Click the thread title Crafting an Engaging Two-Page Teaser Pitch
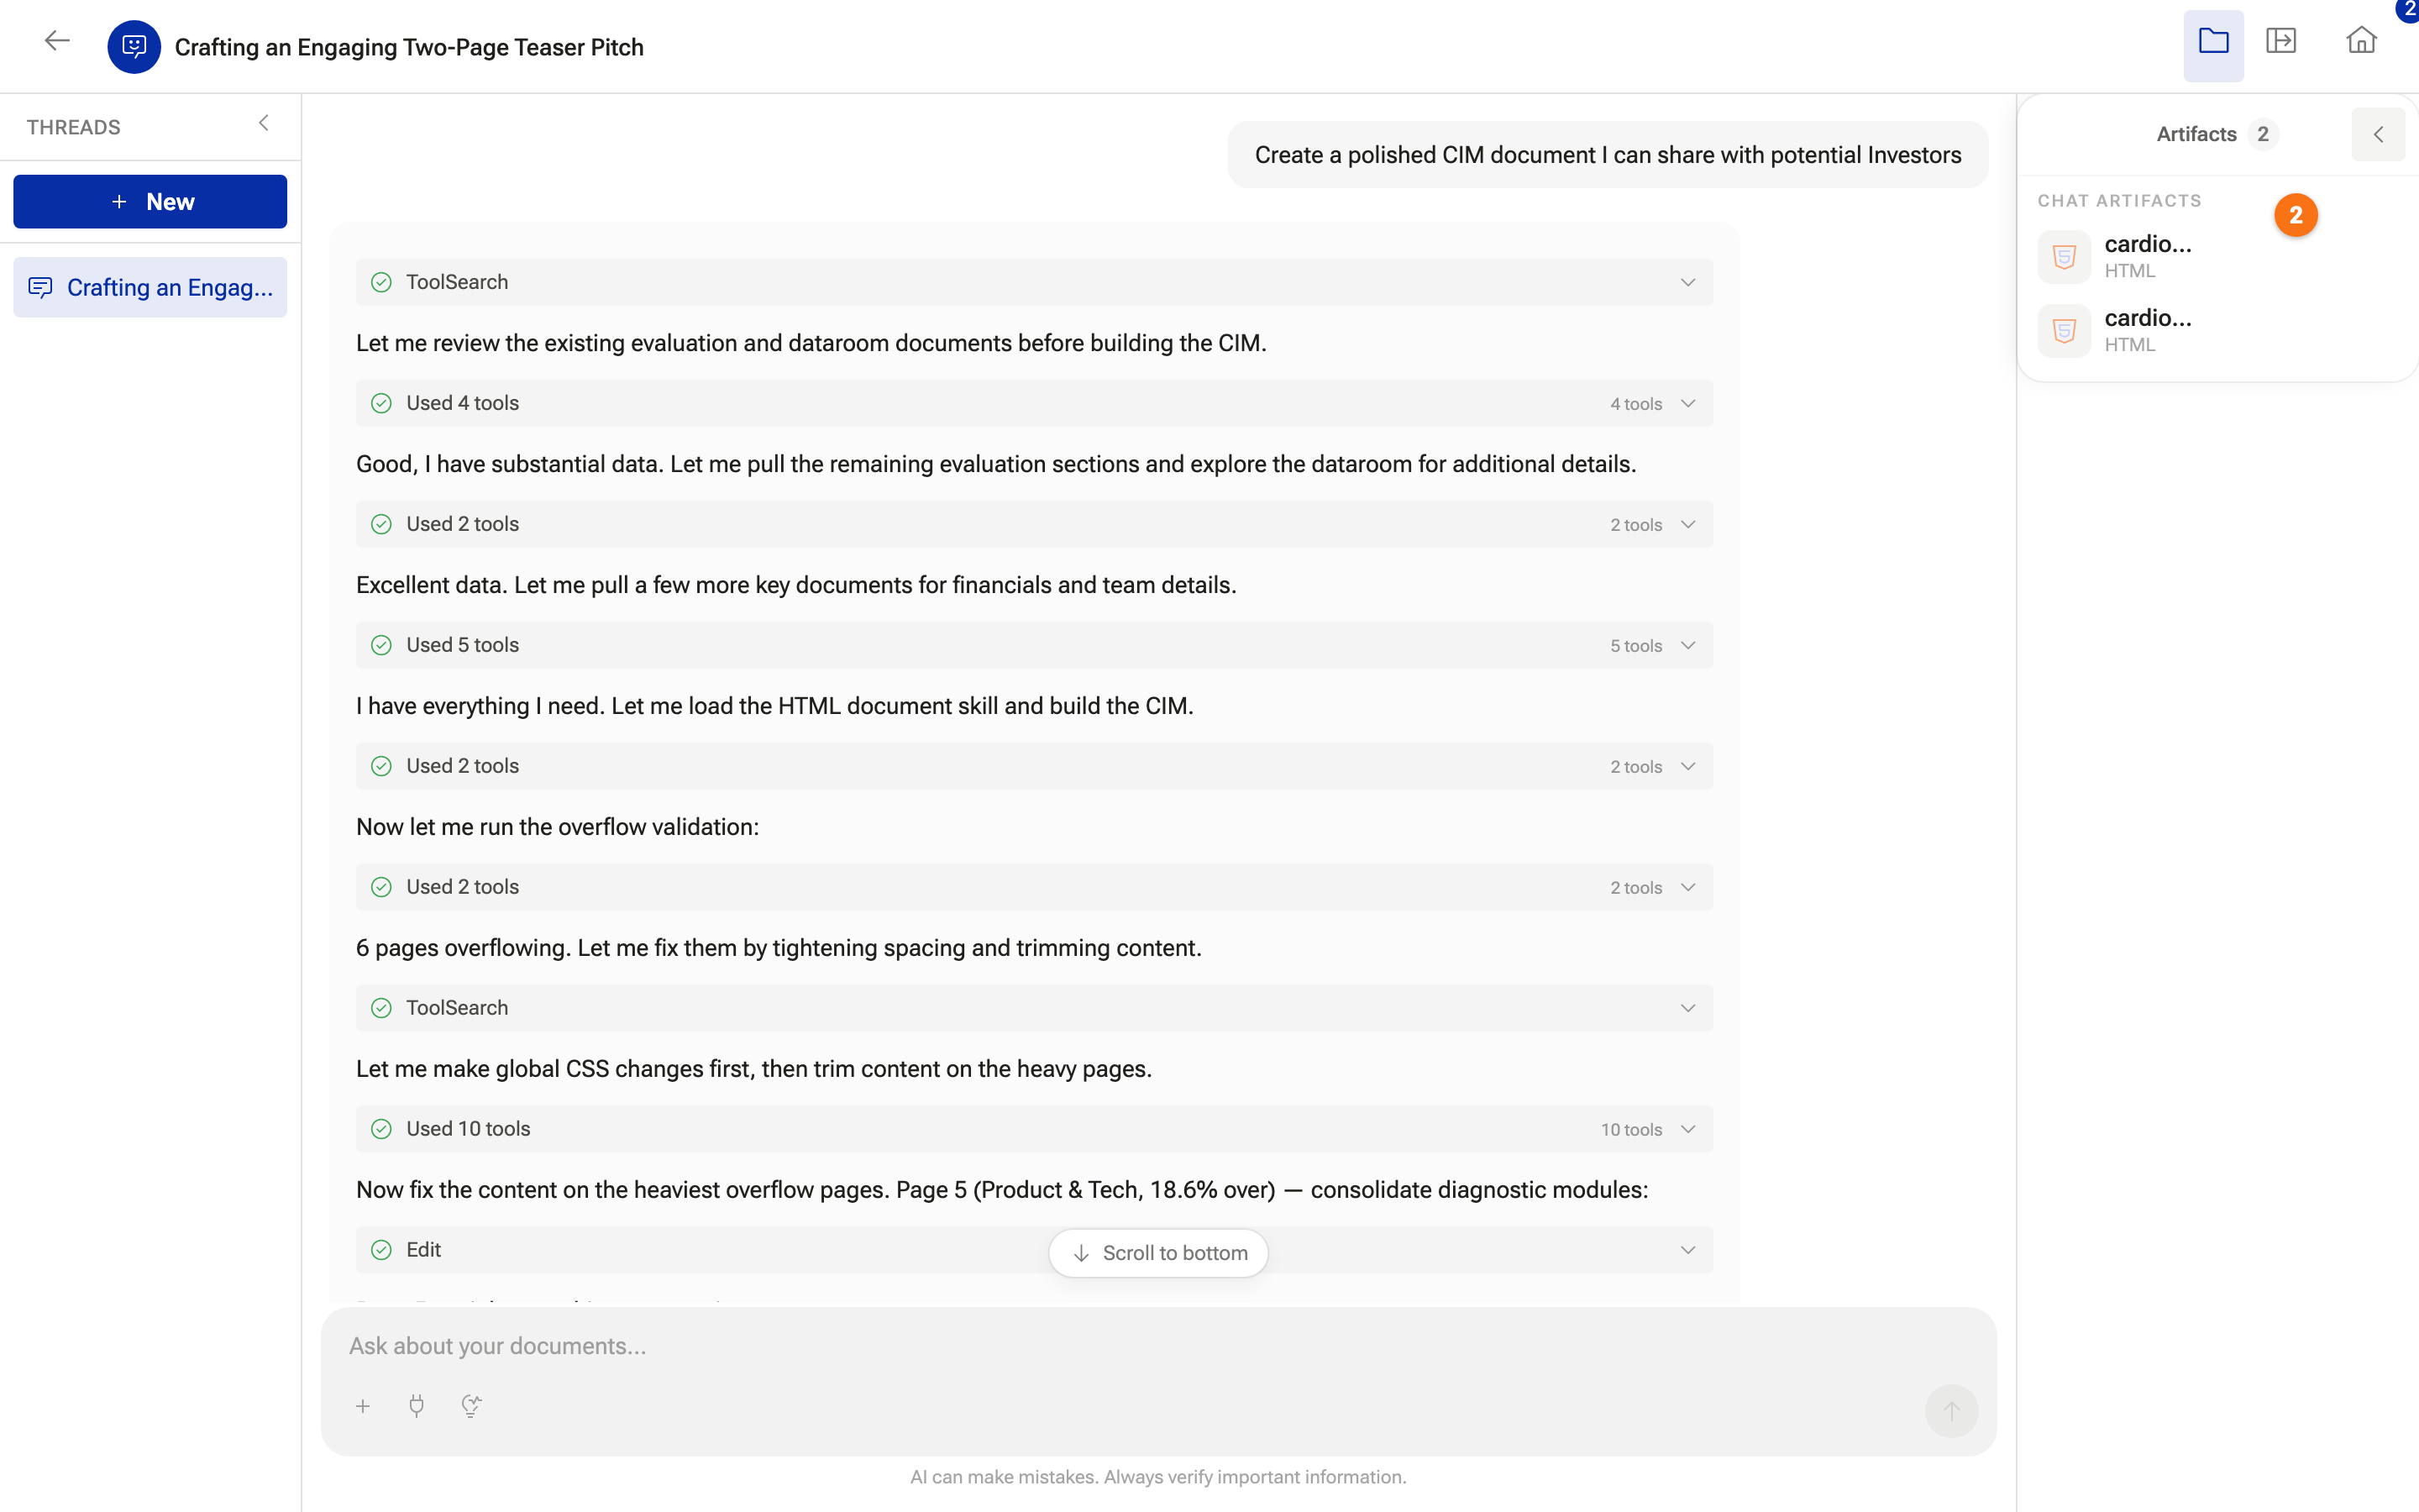Viewport: 2419px width, 1512px height. pos(409,47)
